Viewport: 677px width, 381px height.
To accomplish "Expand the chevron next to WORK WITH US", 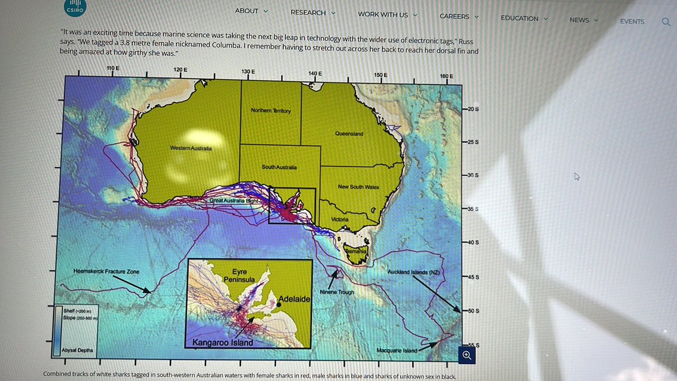I will coord(415,15).
